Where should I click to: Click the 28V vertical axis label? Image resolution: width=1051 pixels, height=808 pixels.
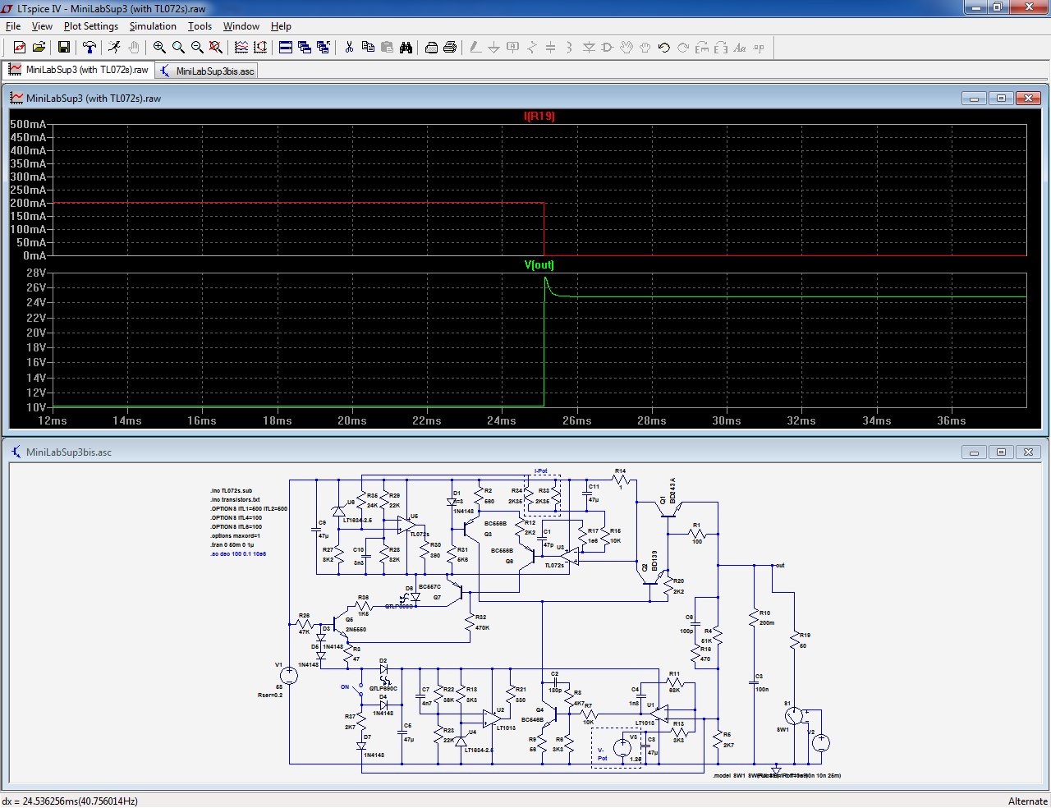[x=36, y=273]
